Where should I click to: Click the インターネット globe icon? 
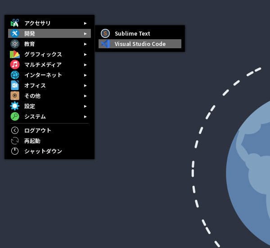click(x=15, y=75)
